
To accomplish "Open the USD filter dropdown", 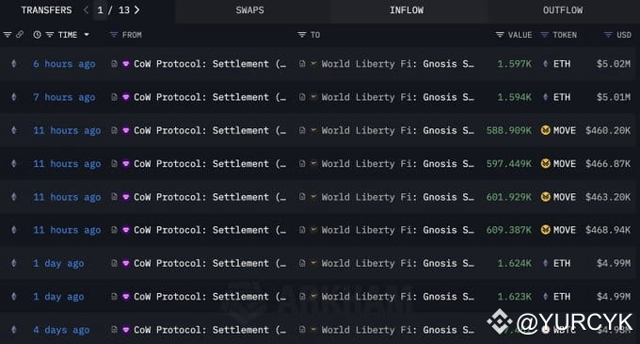I will point(608,35).
